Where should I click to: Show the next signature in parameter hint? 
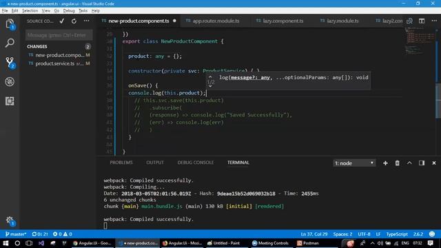pos(210,86)
